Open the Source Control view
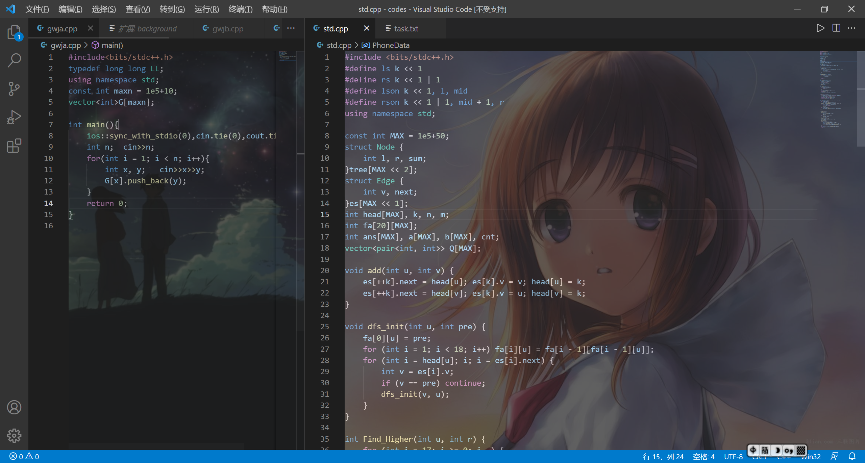Screen dimensions: 865x463 click(x=14, y=89)
